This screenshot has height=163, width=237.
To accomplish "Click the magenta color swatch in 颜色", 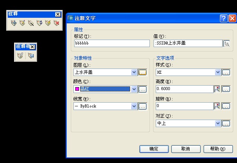I will [77, 89].
